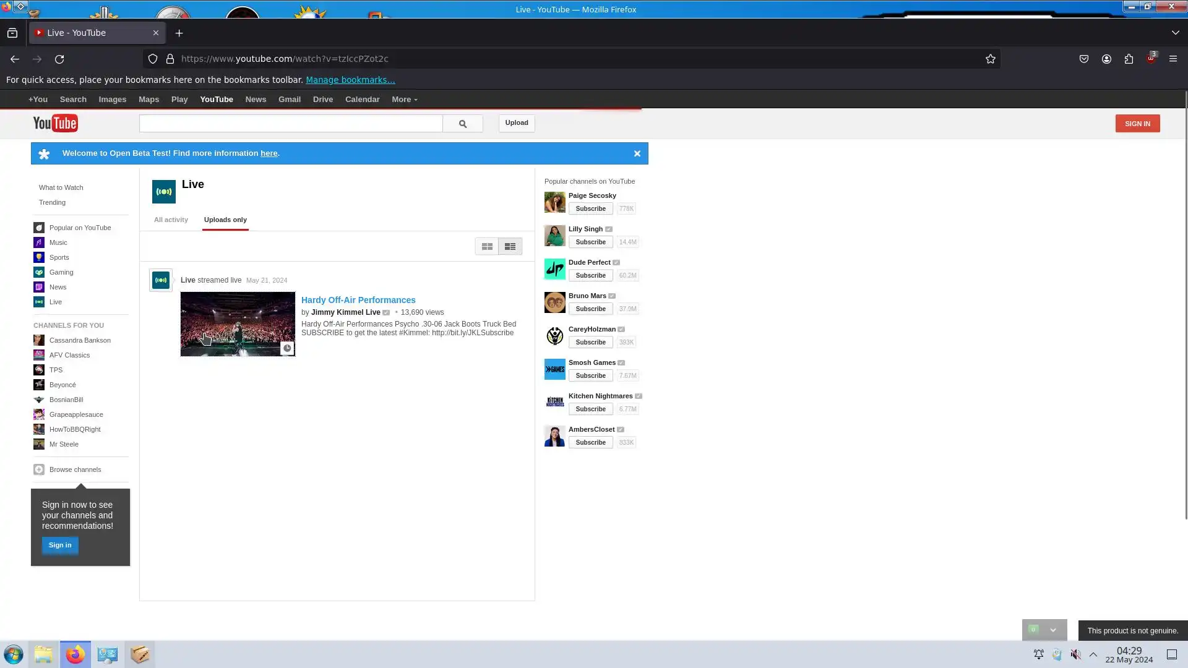The width and height of the screenshot is (1188, 668).
Task: Click Watch Later clock icon on thumbnail
Action: point(287,348)
